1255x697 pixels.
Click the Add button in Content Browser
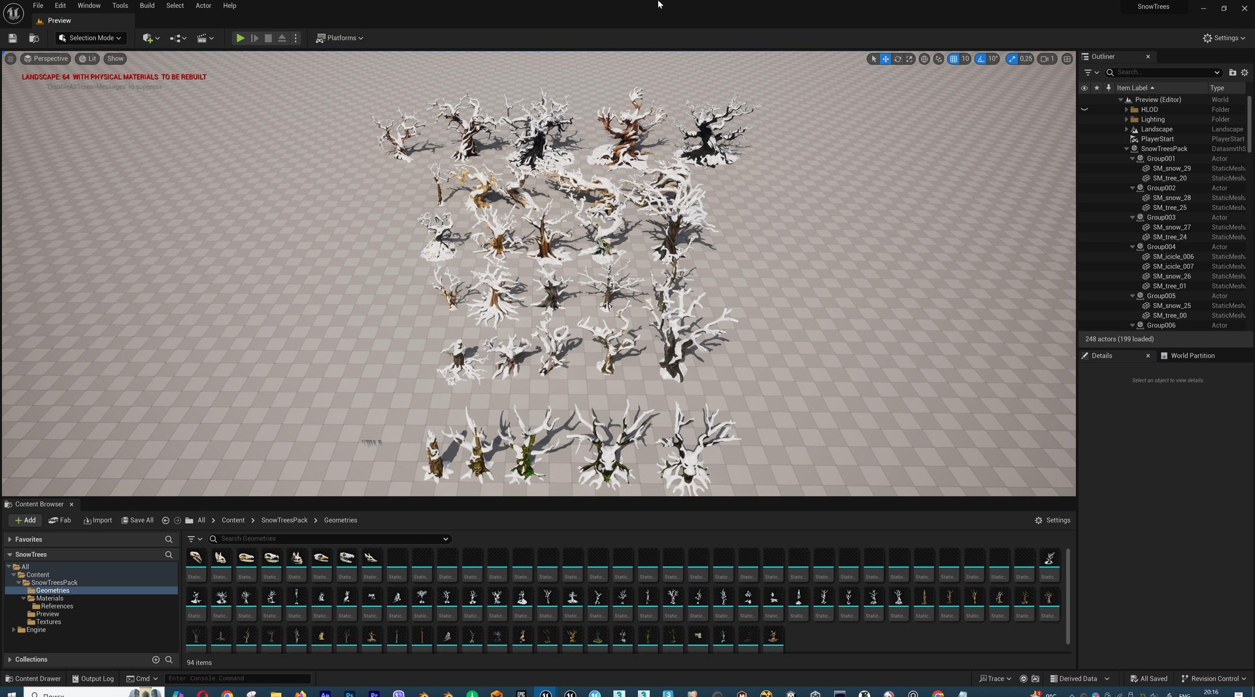pos(25,520)
